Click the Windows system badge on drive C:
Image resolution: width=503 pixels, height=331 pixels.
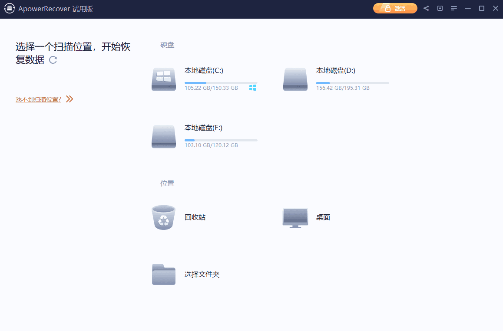coord(253,87)
